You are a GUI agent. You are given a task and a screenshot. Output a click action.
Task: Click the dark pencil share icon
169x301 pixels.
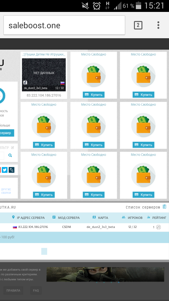pos(11,170)
